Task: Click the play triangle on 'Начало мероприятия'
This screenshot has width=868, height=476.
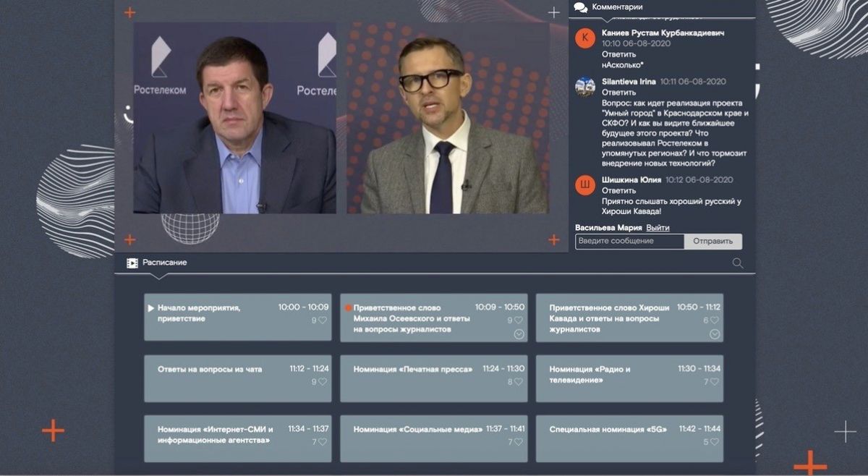Action: click(151, 308)
